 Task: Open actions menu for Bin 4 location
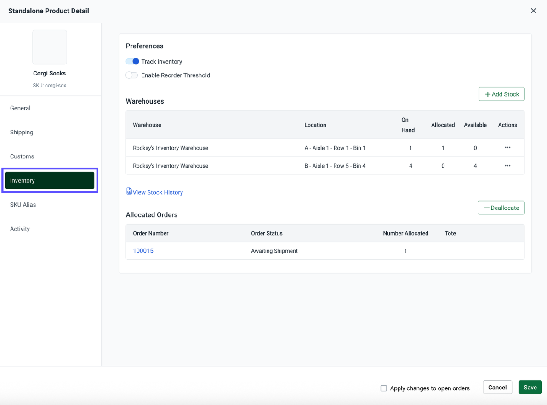[x=507, y=166]
